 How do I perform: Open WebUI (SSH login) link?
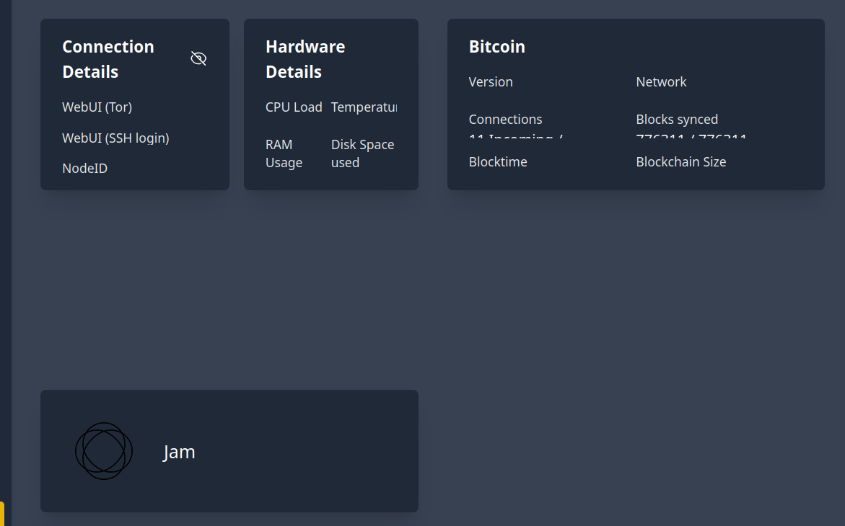click(x=115, y=138)
